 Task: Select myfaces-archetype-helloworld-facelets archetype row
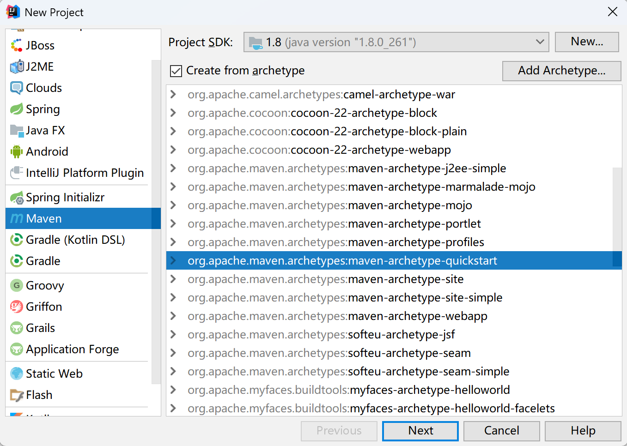pos(394,408)
